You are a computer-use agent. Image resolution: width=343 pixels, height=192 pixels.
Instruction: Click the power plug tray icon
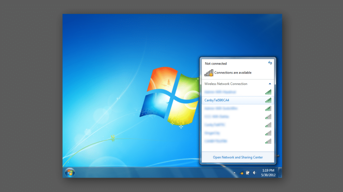tap(248, 173)
